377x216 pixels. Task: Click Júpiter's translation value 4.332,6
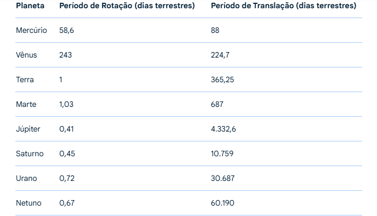coord(223,129)
